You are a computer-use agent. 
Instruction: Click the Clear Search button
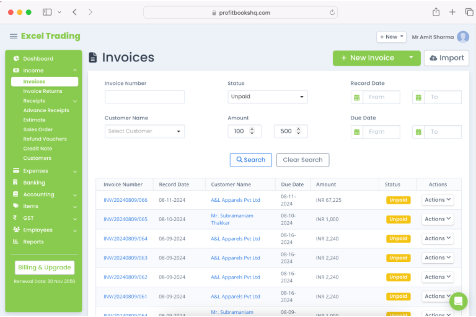pyautogui.click(x=303, y=160)
